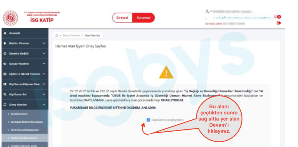298x147 pixels.
Task: Click the notification bell icon
Action: click(x=275, y=16)
